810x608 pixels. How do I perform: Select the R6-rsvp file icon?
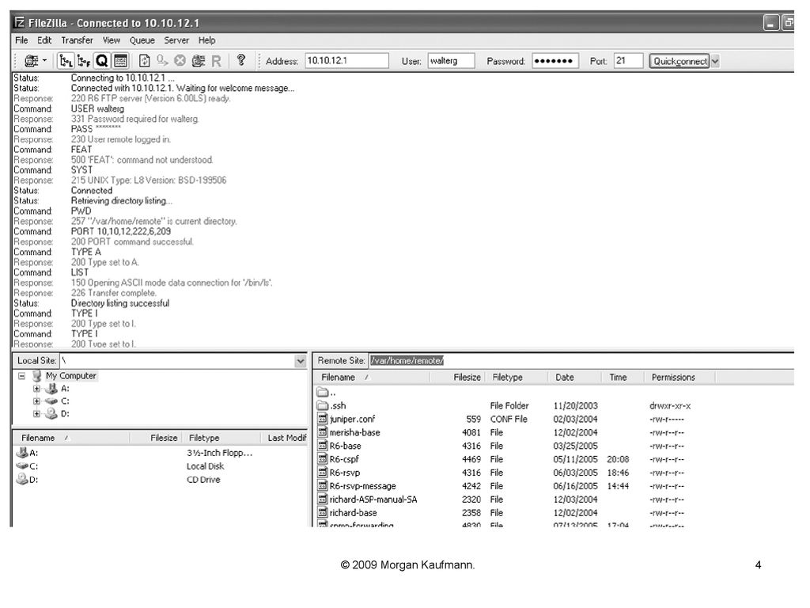[323, 473]
